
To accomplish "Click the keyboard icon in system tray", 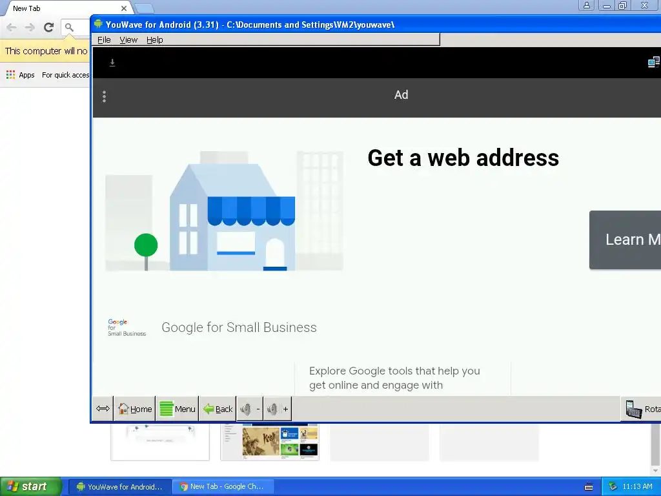I will pyautogui.click(x=589, y=487).
